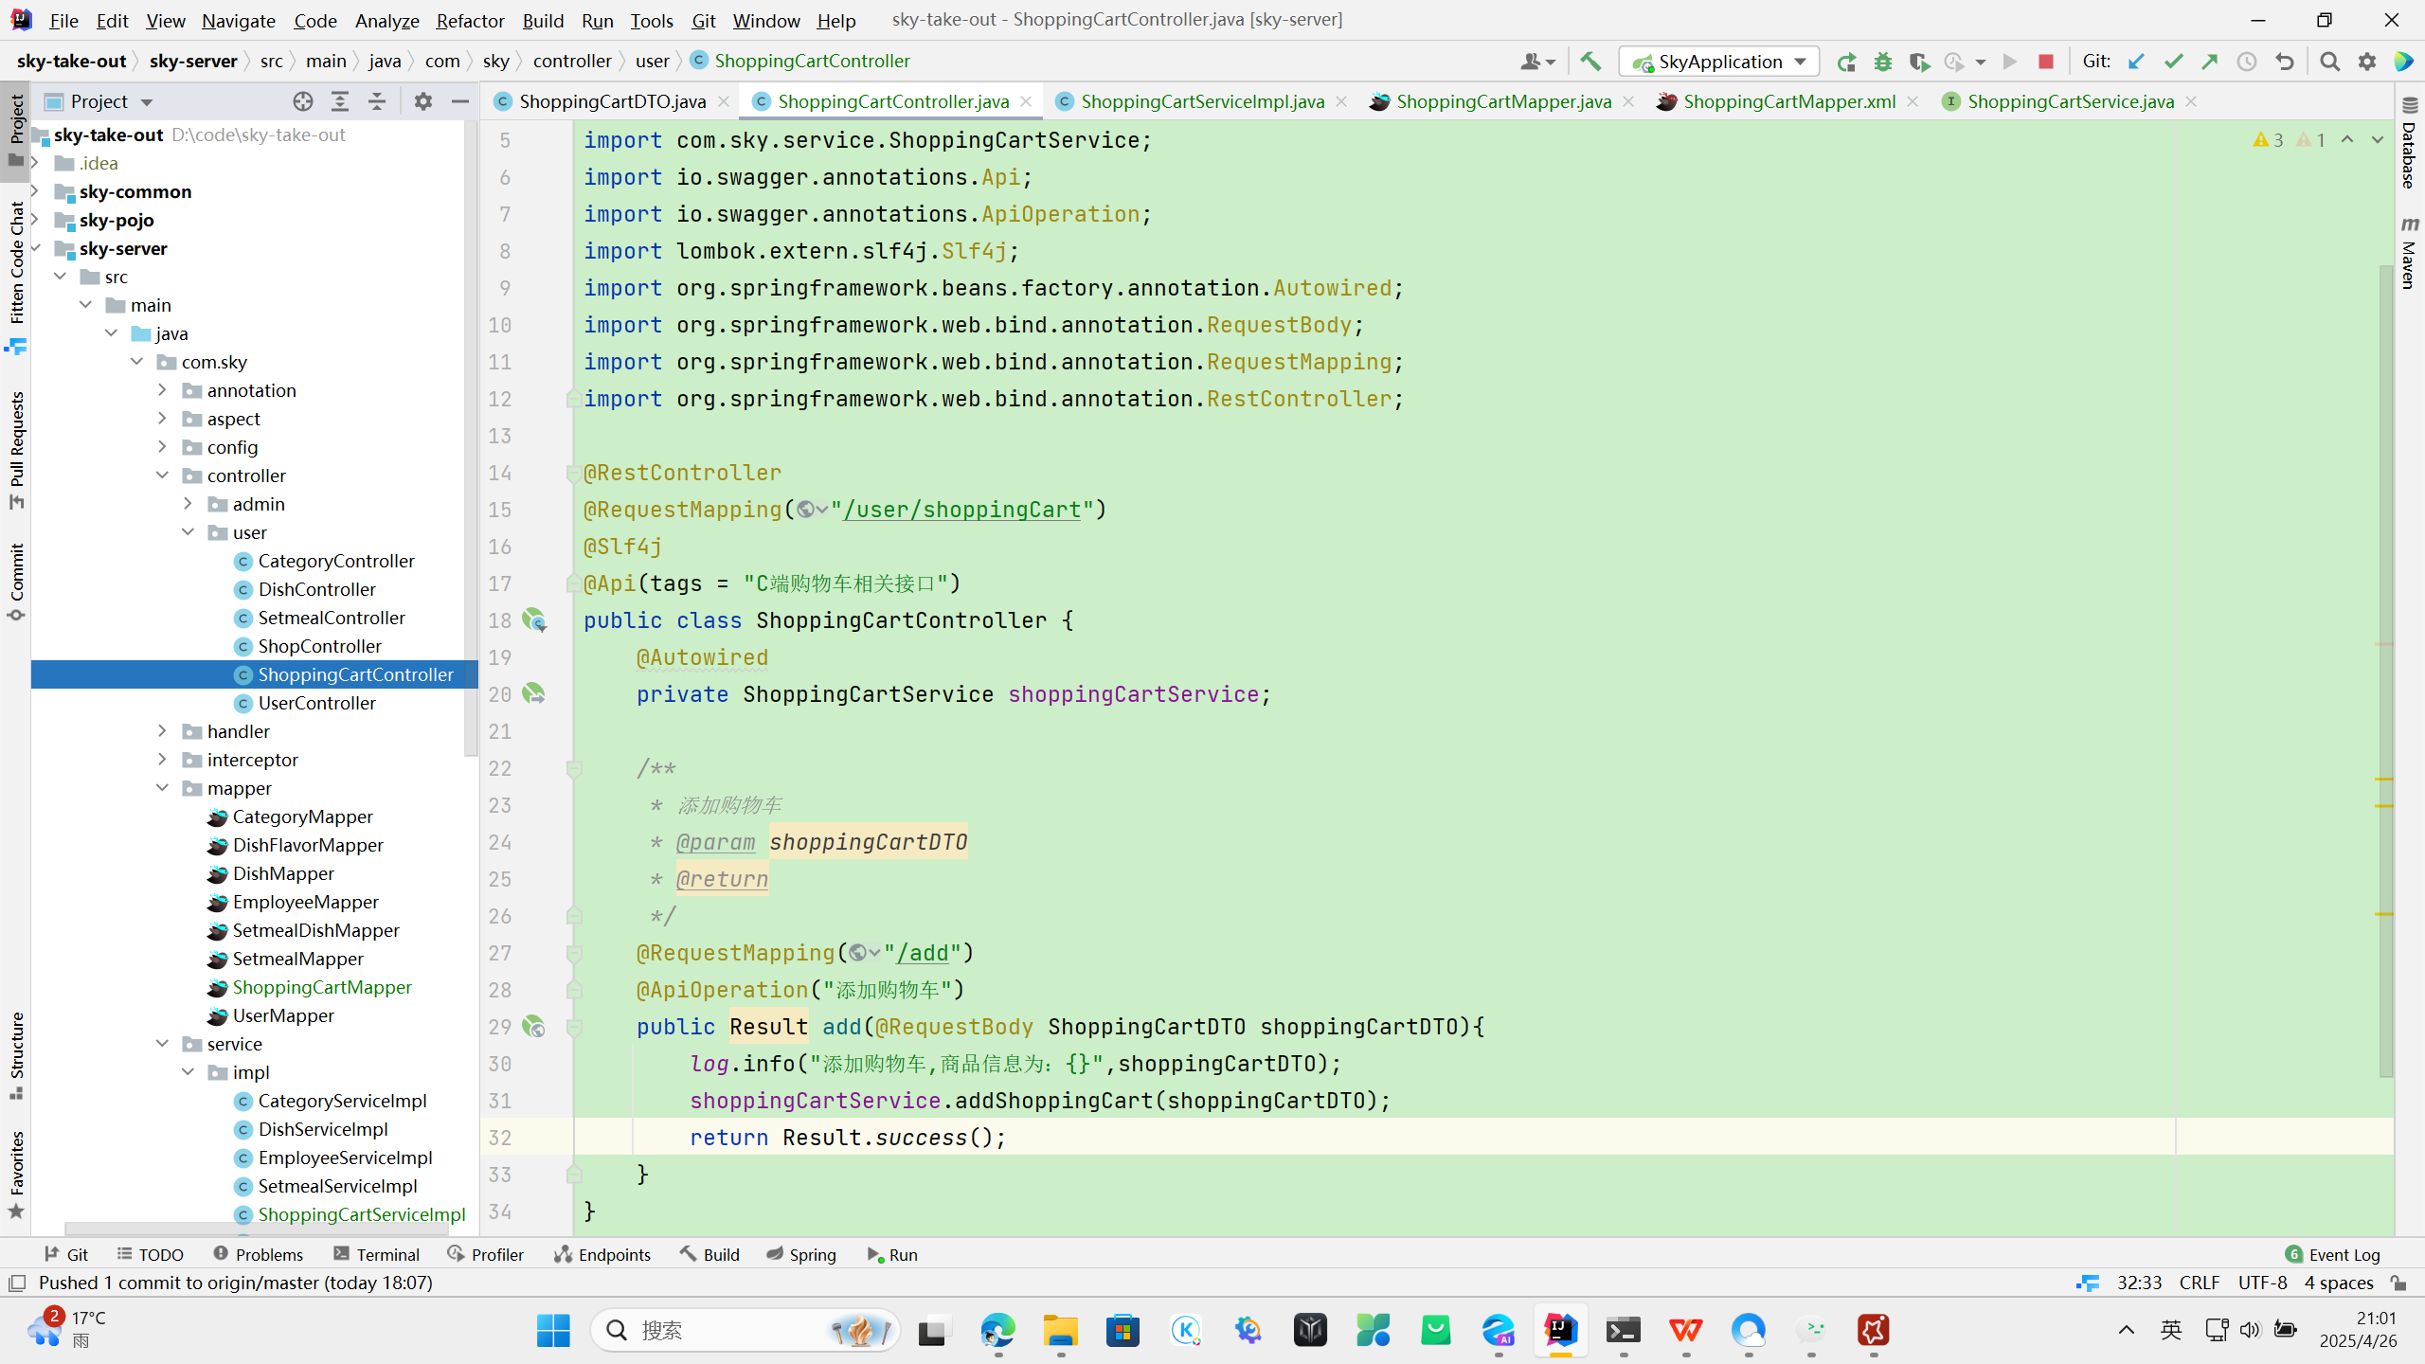Click the Git push arrow icon
2425x1364 pixels.
point(2210,62)
